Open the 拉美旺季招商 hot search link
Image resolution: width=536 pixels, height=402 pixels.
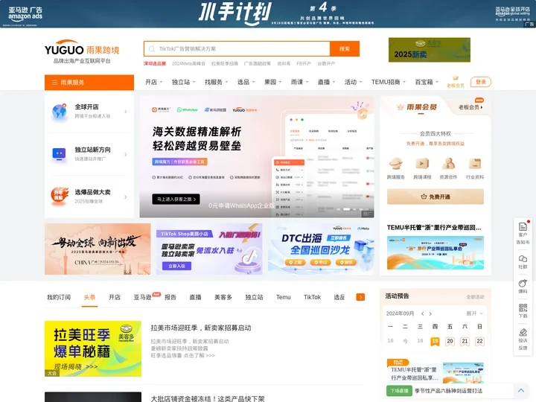pyautogui.click(x=225, y=63)
